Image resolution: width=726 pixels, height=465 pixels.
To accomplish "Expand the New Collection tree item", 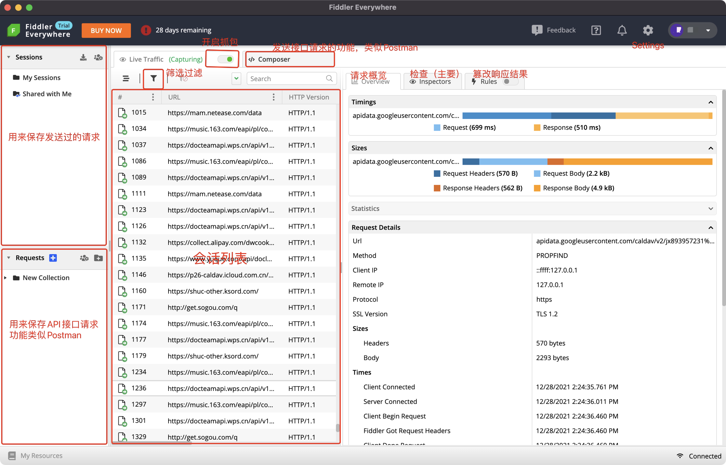I will pyautogui.click(x=6, y=278).
